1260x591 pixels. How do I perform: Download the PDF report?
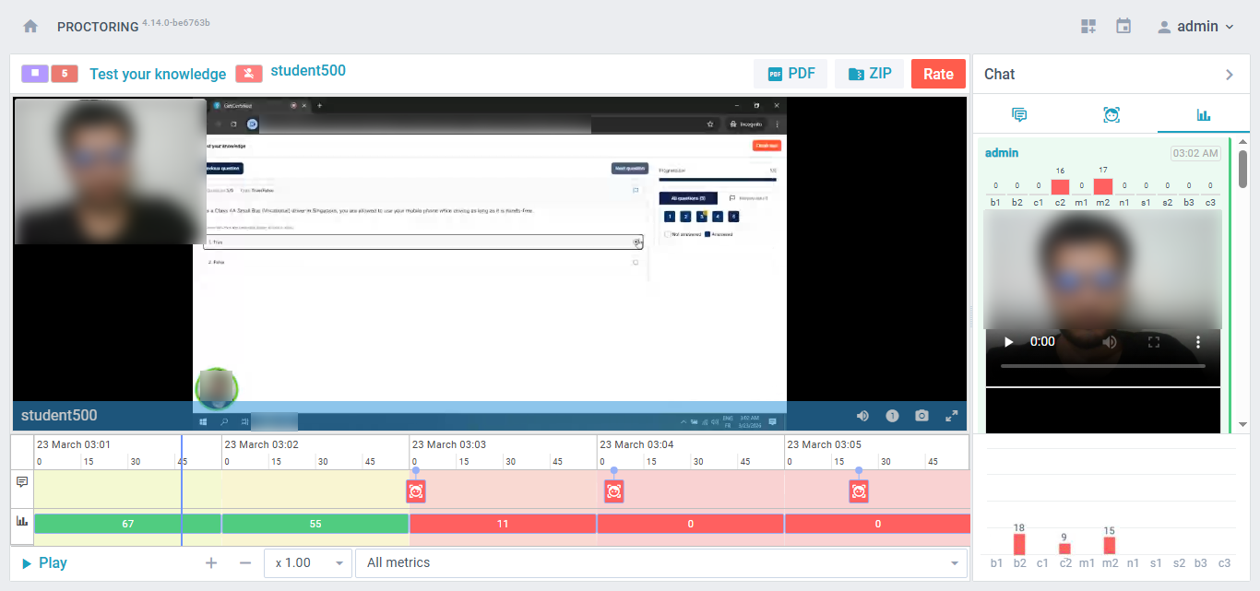click(790, 74)
